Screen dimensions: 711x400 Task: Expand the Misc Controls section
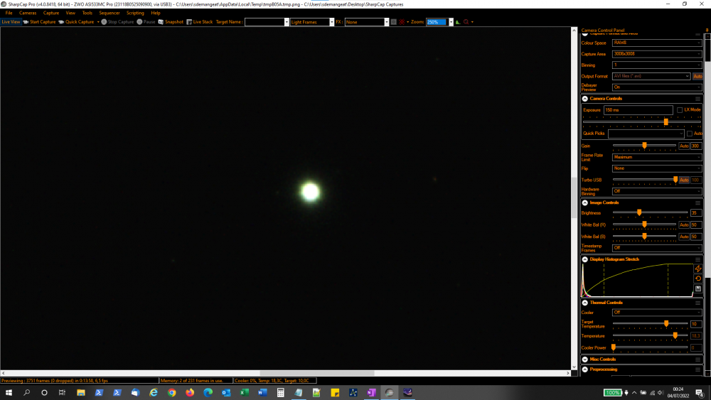[585, 360]
